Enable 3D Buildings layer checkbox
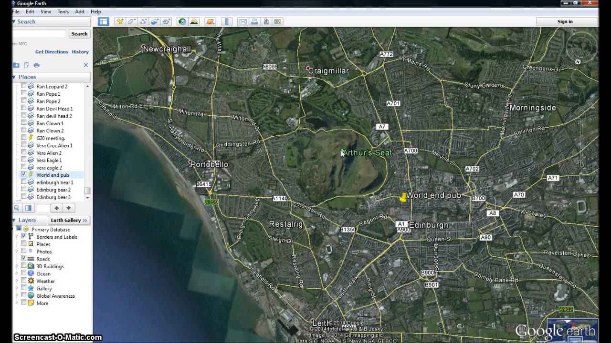 [x=23, y=266]
